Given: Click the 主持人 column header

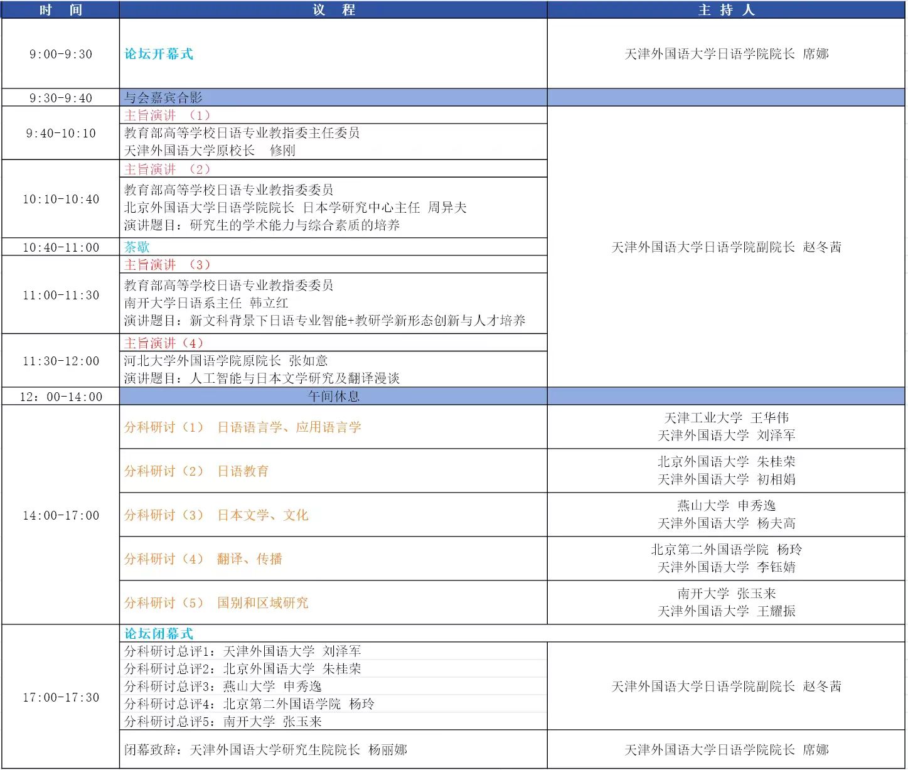Looking at the screenshot, I should (726, 9).
